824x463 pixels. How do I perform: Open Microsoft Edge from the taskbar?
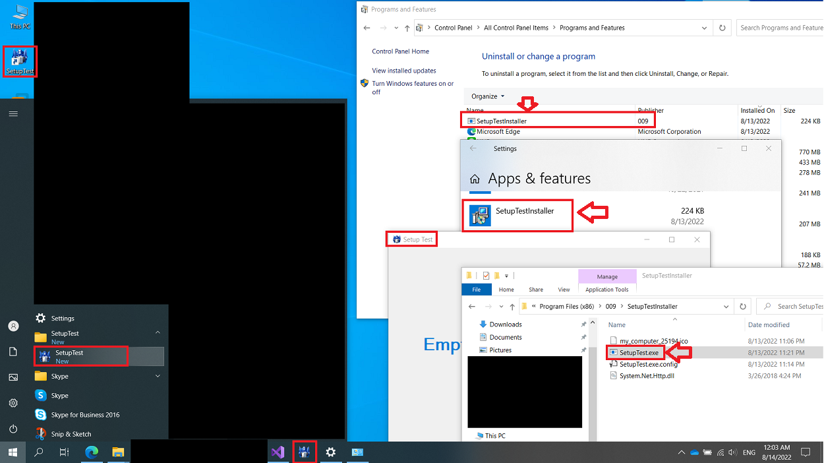click(x=92, y=452)
